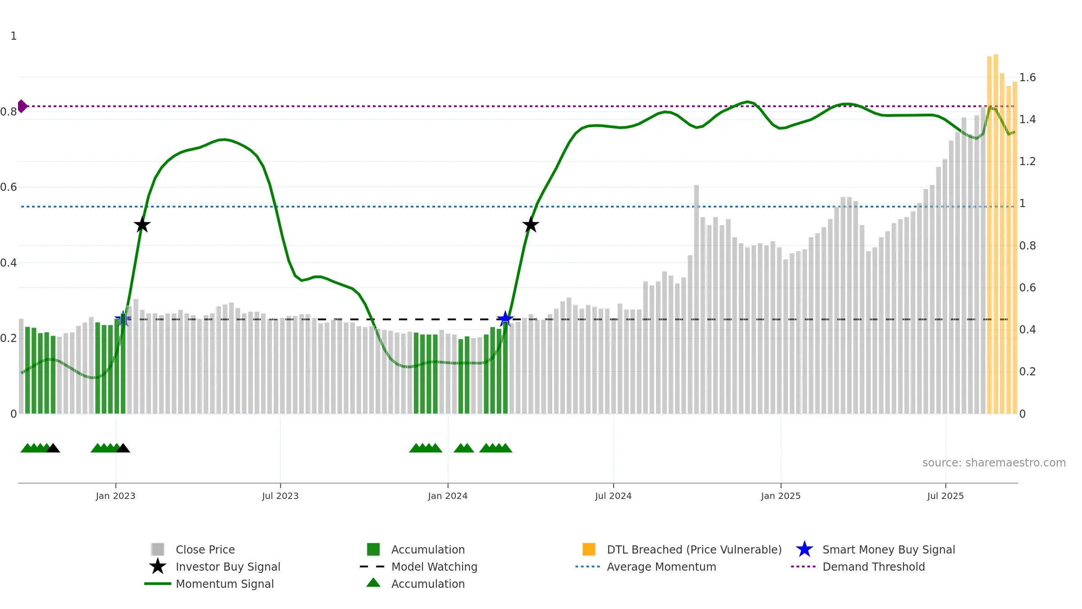
Task: Toggle the Investor Buy Signal legend entry
Action: pos(228,567)
